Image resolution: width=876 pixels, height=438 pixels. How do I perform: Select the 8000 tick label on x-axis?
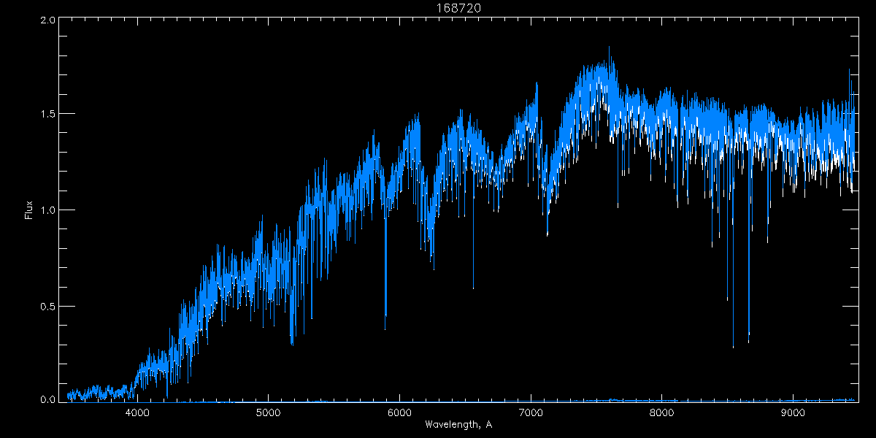(x=661, y=413)
